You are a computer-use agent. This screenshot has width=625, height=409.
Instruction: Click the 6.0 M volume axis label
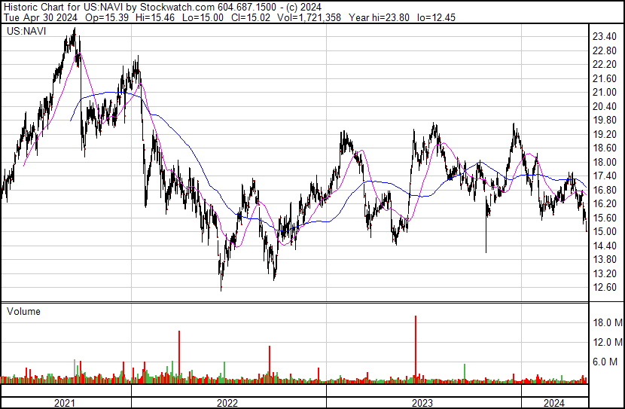click(605, 362)
